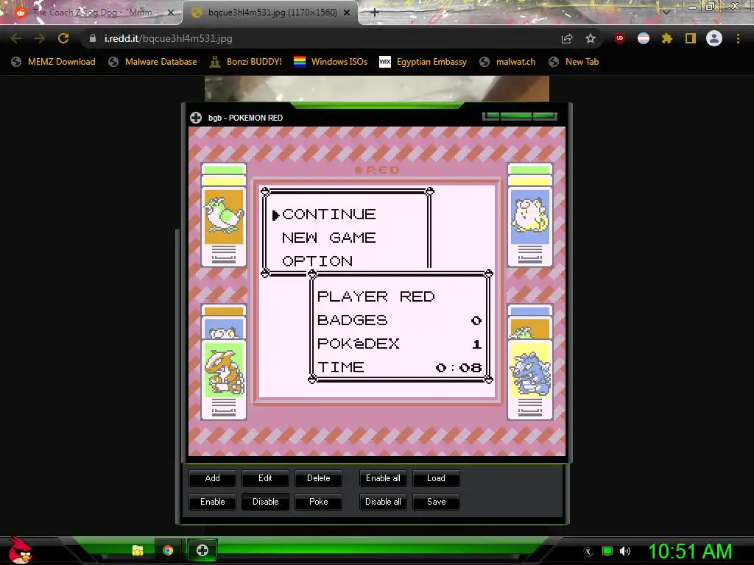Select OPTION in the game menu
The width and height of the screenshot is (754, 565).
tap(317, 261)
